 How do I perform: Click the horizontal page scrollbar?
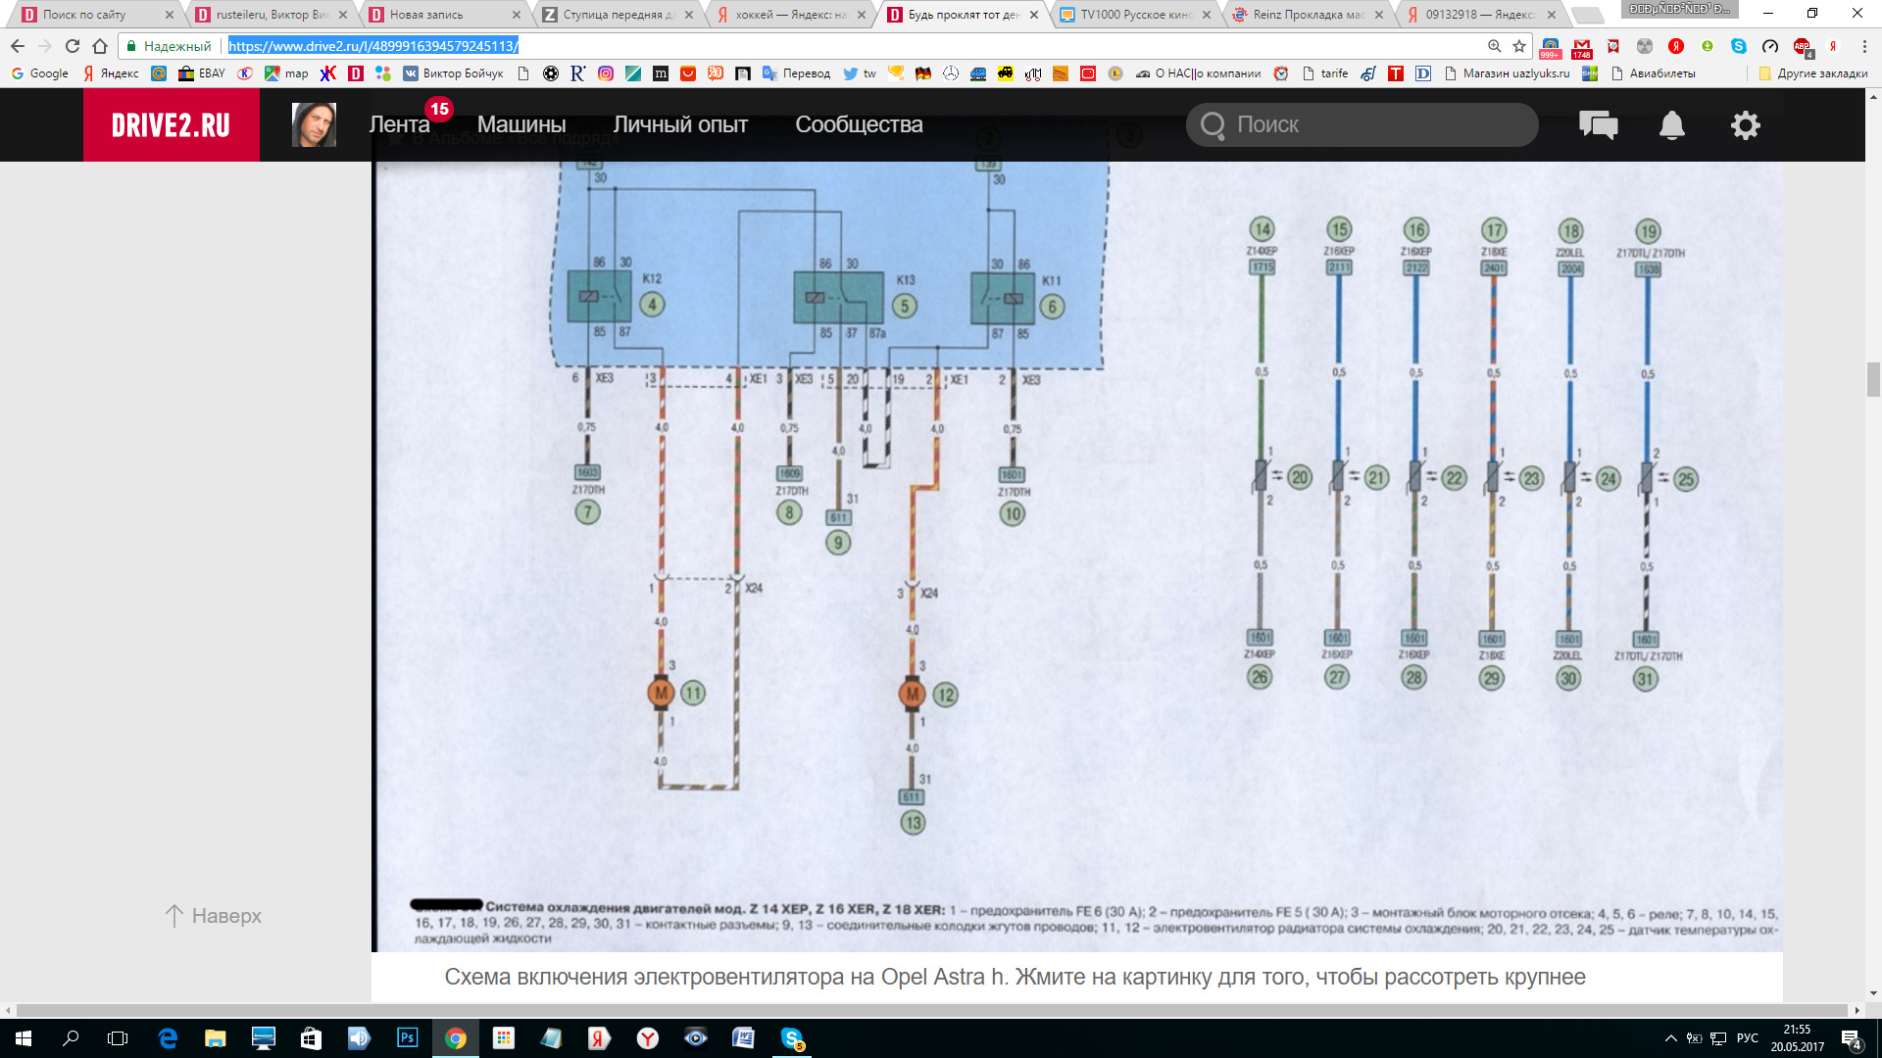(x=931, y=1010)
